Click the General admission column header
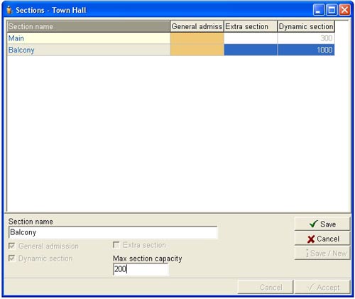 click(197, 26)
